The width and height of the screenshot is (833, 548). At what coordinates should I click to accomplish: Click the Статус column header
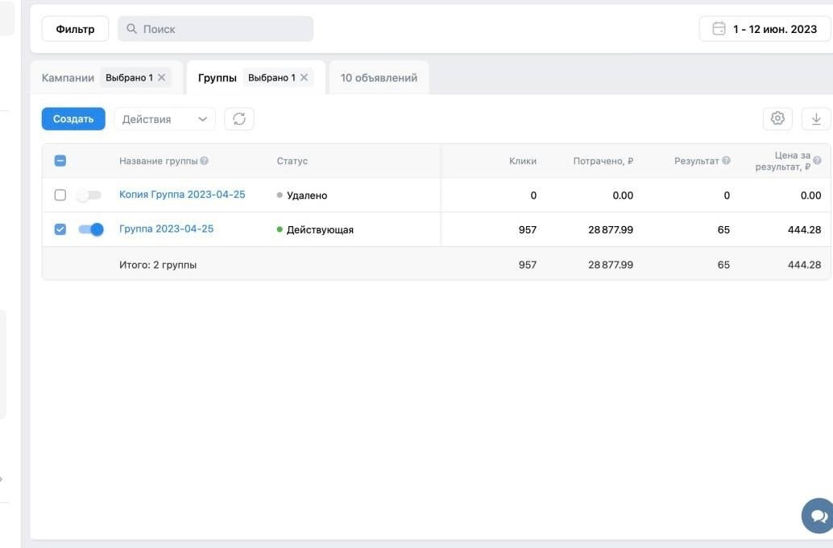(x=292, y=161)
